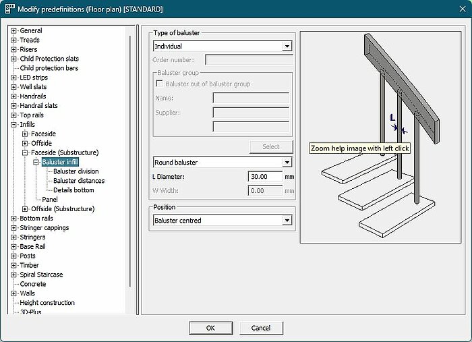This screenshot has width=472, height=342.
Task: Open the Type of baluster dropdown
Action: tap(287, 46)
